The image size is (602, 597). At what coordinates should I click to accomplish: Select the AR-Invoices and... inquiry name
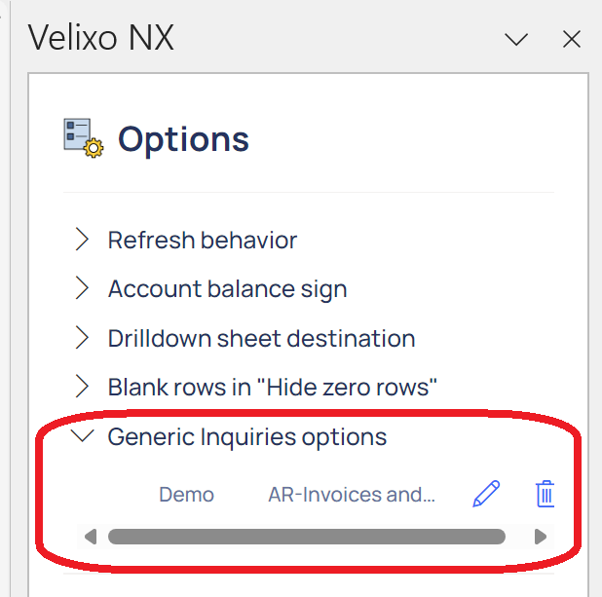pos(352,495)
